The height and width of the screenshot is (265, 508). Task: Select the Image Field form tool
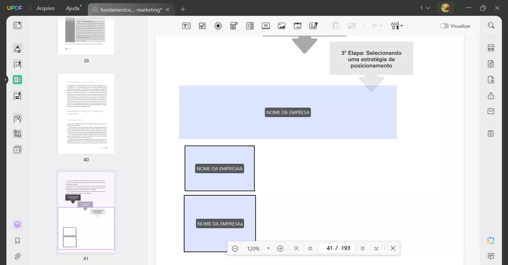point(282,26)
